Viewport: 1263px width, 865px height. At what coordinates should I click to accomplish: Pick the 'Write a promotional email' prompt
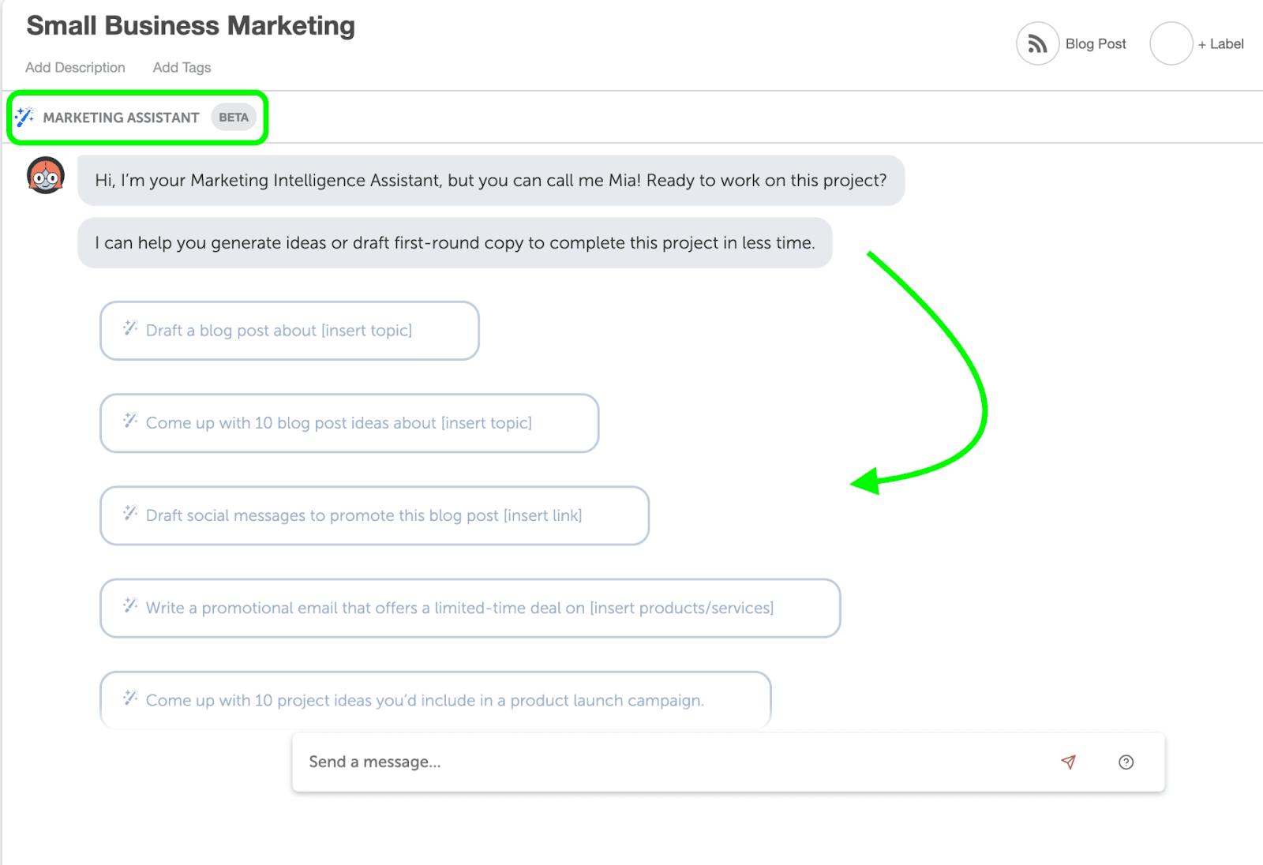(x=470, y=608)
